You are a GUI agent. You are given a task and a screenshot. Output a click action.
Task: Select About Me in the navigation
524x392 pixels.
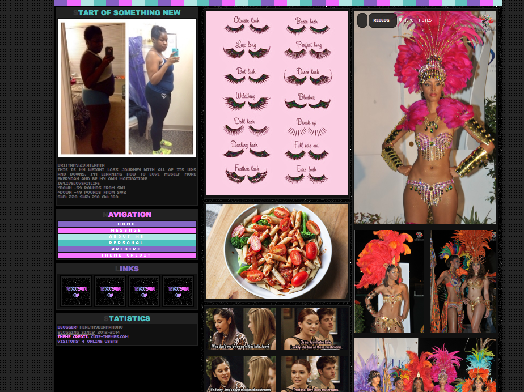[127, 237]
